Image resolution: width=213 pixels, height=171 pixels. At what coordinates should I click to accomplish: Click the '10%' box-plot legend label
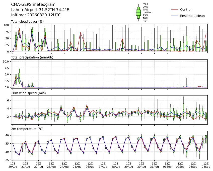(x=145, y=18)
